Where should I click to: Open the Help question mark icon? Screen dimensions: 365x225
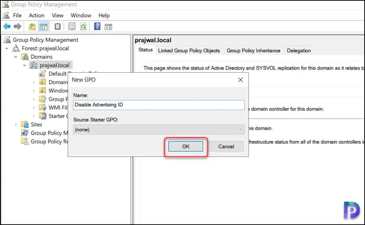point(97,26)
